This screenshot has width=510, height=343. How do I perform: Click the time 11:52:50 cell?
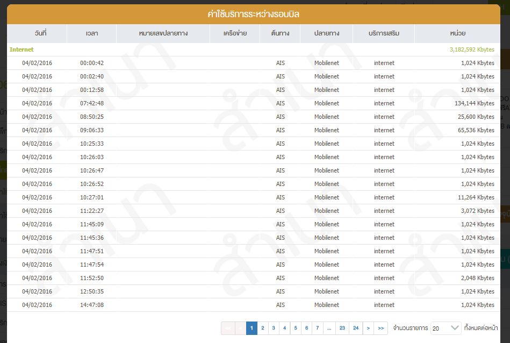click(x=92, y=278)
